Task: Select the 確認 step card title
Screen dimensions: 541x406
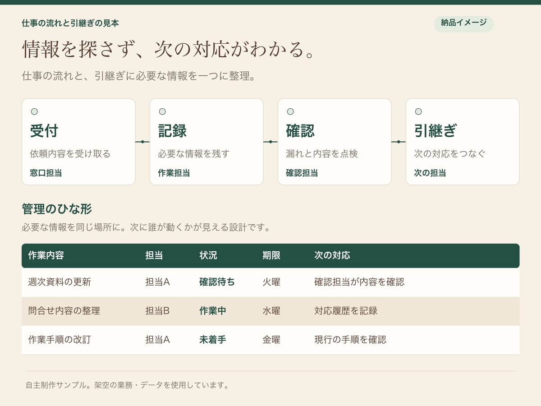Action: click(x=300, y=131)
